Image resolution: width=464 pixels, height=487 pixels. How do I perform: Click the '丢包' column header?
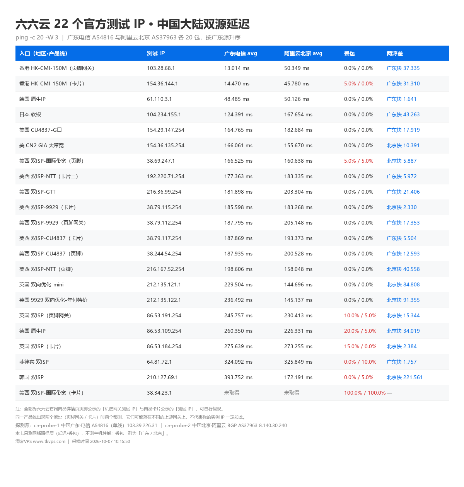click(350, 53)
